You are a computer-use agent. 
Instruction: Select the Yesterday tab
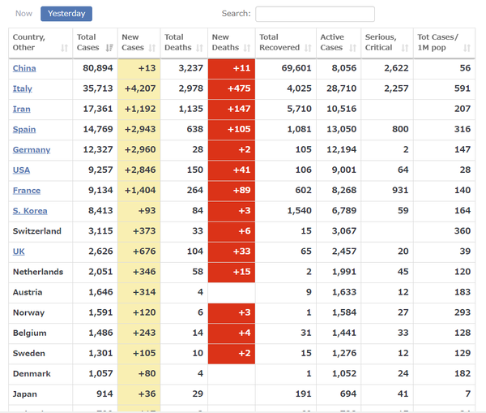pyautogui.click(x=66, y=14)
